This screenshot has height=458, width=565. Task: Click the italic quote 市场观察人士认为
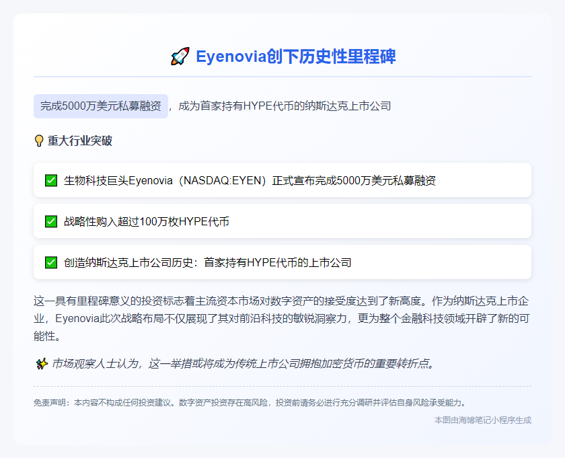click(243, 364)
